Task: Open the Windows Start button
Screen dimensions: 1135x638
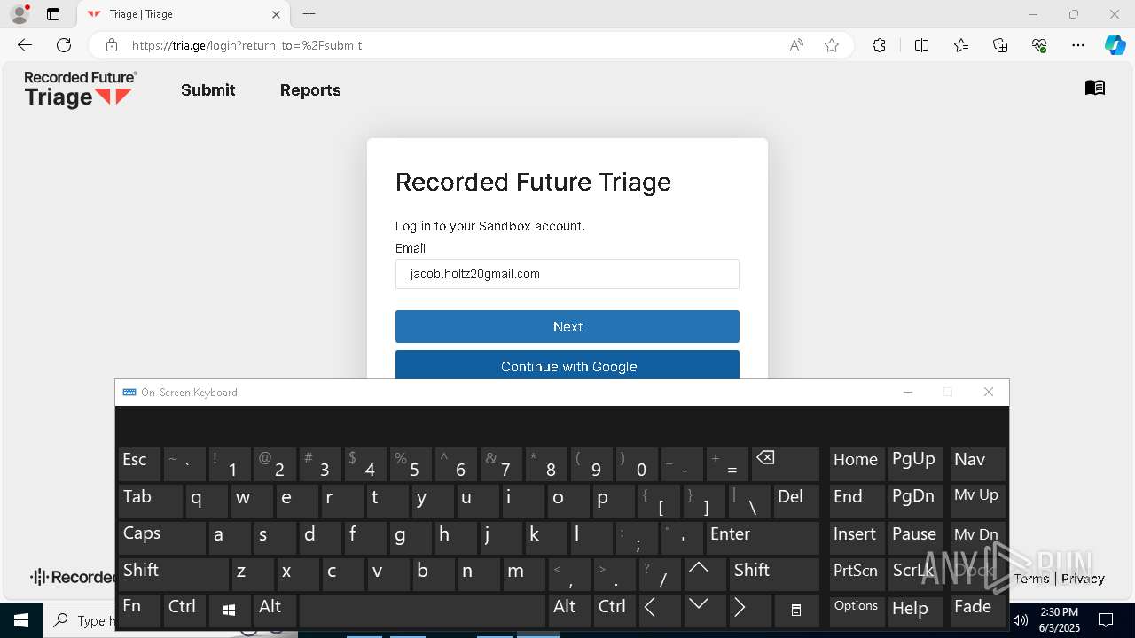Action: [21, 620]
